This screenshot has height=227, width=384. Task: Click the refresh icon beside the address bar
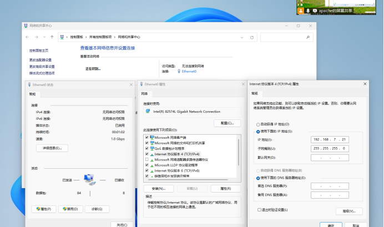(x=252, y=37)
